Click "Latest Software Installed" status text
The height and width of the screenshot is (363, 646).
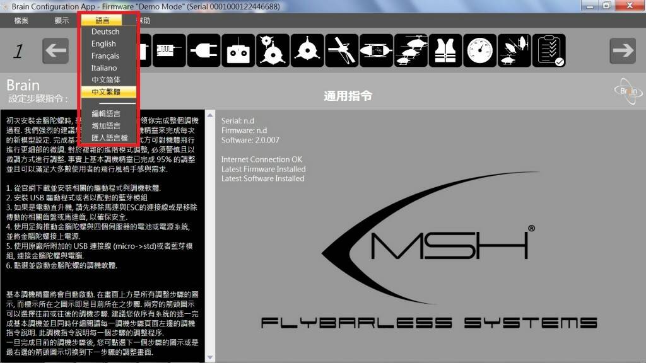[x=263, y=178]
